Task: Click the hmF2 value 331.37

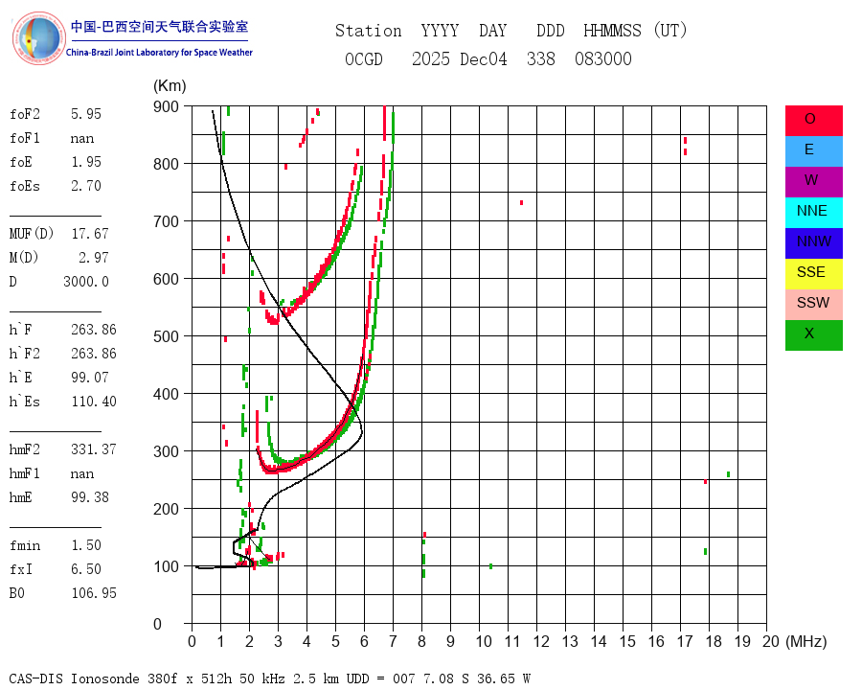Action: click(94, 449)
